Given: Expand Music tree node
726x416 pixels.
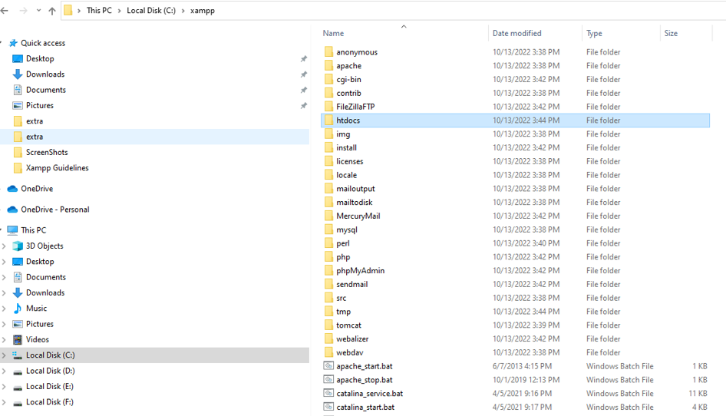Looking at the screenshot, I should pos(4,309).
